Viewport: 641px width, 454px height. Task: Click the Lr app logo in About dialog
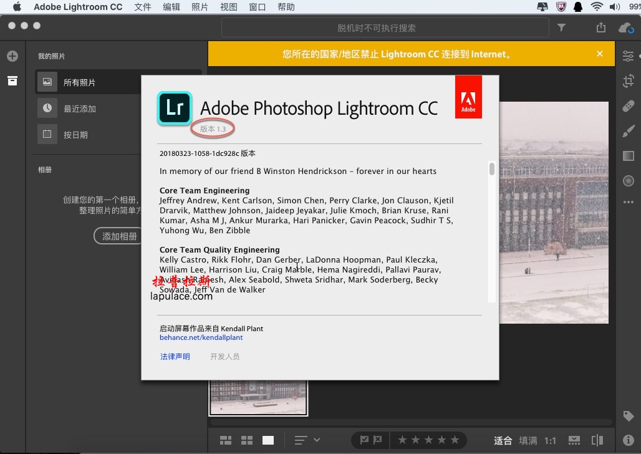pyautogui.click(x=175, y=108)
